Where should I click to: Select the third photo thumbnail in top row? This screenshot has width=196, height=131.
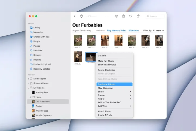click(x=105, y=40)
